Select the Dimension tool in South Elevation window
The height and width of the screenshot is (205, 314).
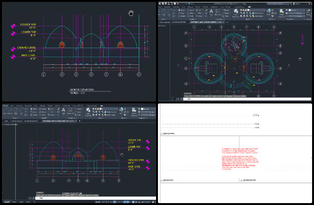[x=70, y=111]
